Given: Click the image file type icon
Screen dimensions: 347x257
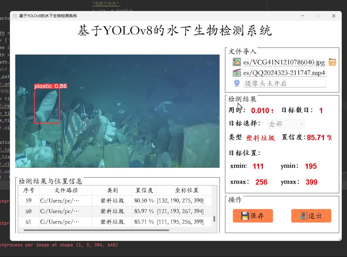Looking at the screenshot, I should coord(236,62).
